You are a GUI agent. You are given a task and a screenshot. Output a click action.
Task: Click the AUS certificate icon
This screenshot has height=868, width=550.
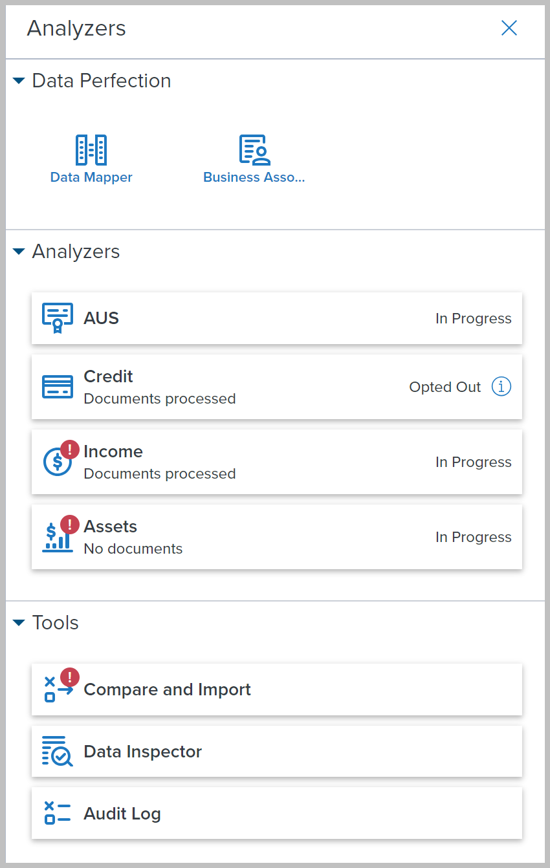tap(58, 318)
